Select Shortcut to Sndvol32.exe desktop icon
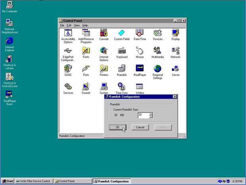This screenshot has height=185, width=246. pos(10,80)
